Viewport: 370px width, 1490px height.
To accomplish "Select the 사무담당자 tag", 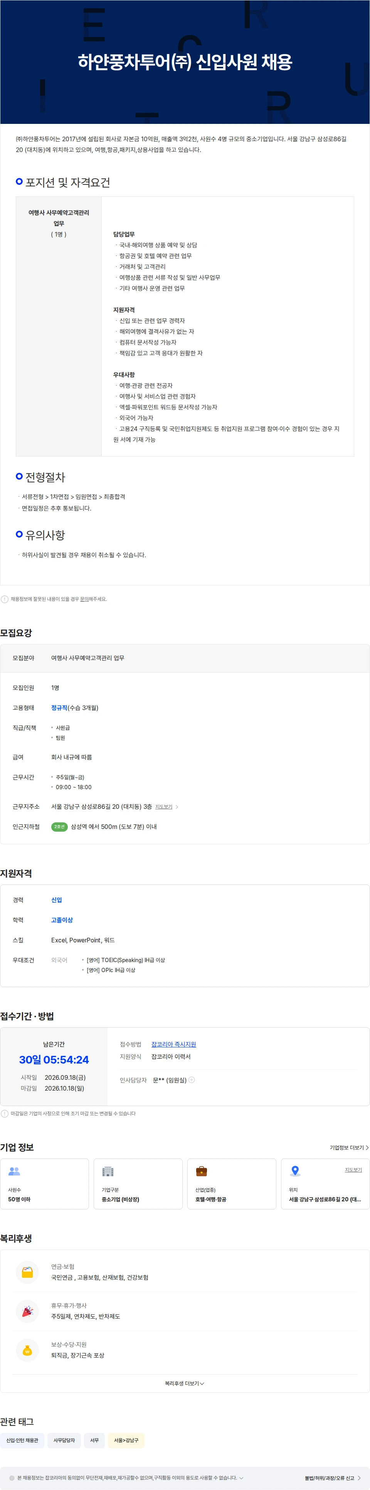I will [x=64, y=1440].
